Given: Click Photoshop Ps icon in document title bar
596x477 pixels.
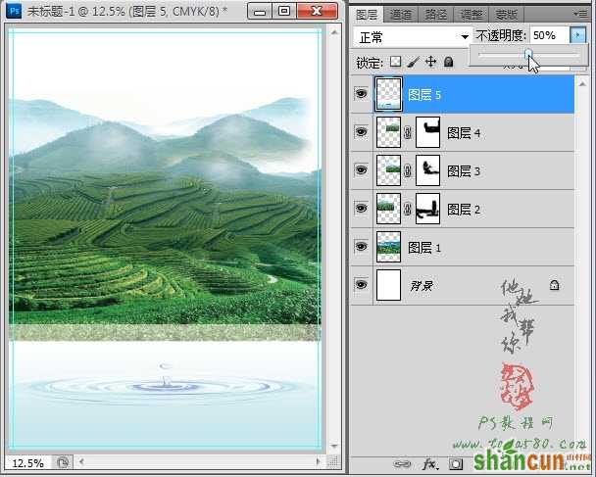Looking at the screenshot, I should (14, 11).
